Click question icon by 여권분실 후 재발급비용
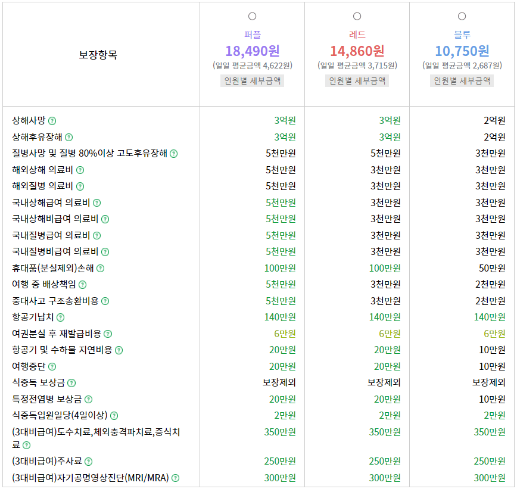Screen dimensions: 517x492 [x=108, y=334]
